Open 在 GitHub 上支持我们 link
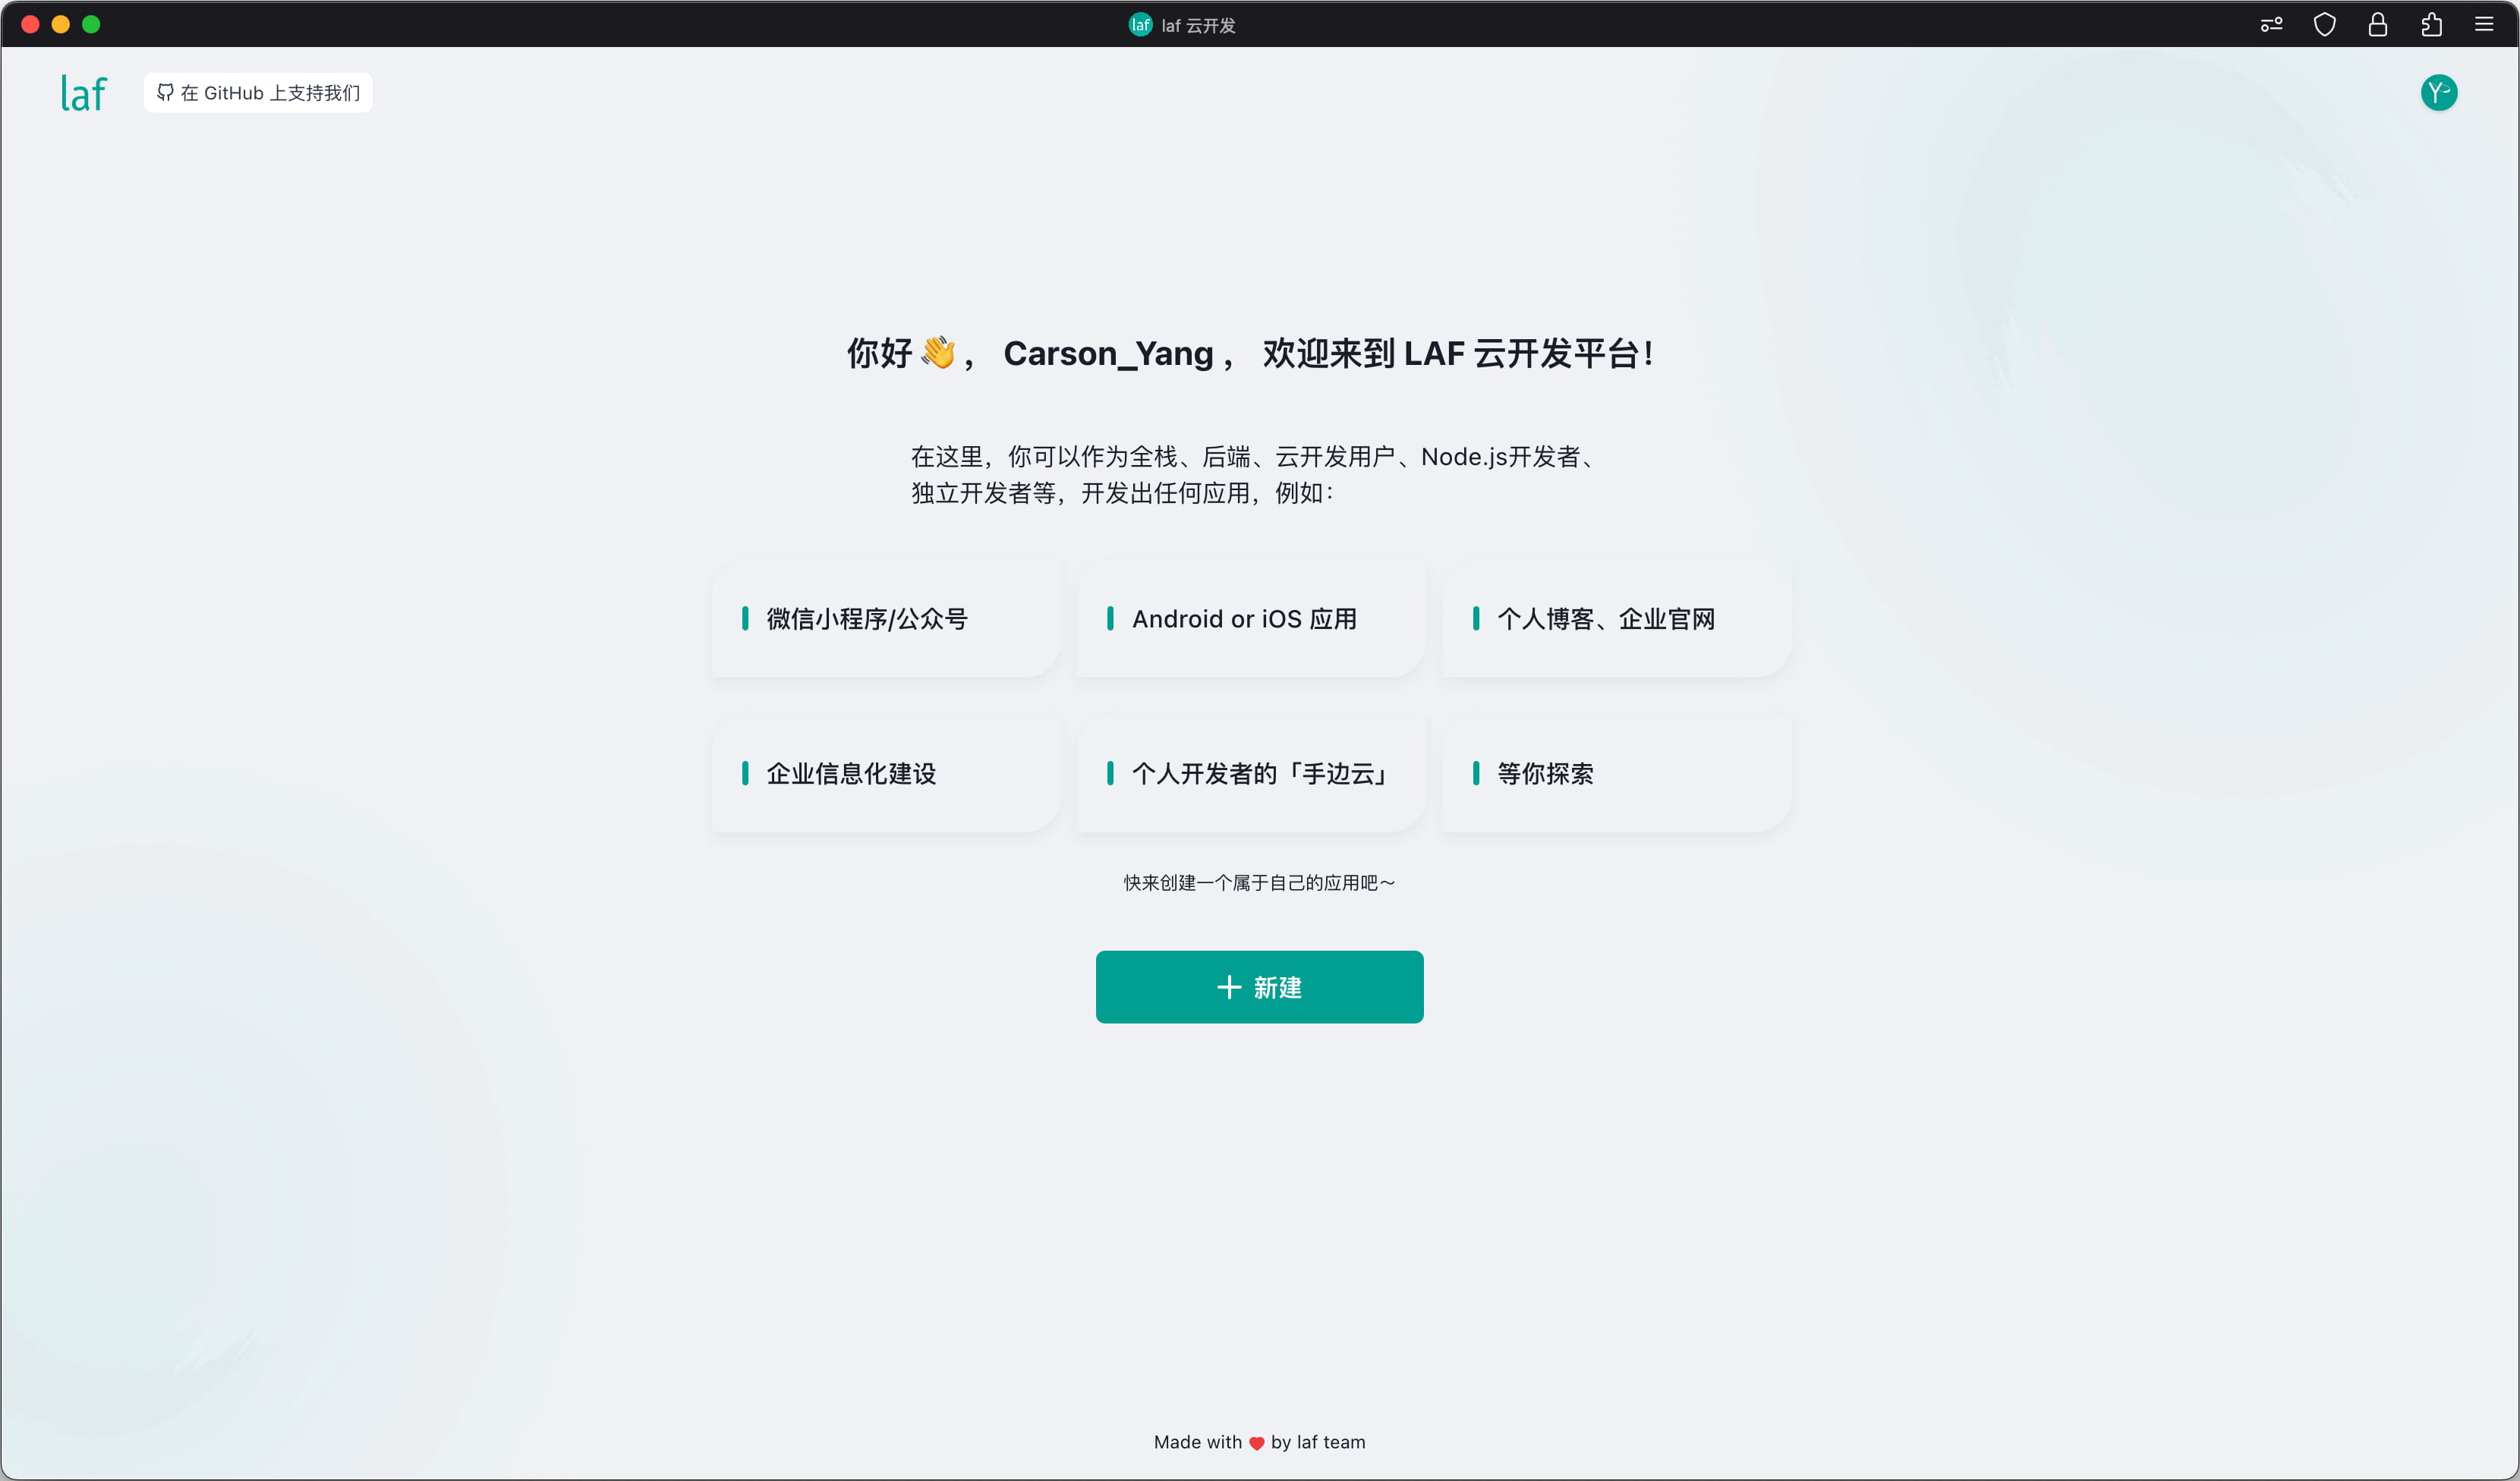Image resolution: width=2520 pixels, height=1481 pixels. 270,93
